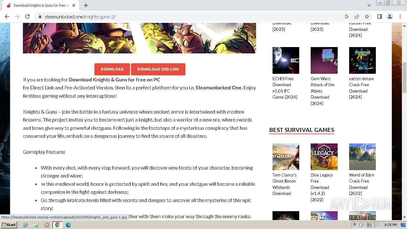Open the Chrome profile avatar
Image resolution: width=407 pixels, height=229 pixels.
coord(390,17)
